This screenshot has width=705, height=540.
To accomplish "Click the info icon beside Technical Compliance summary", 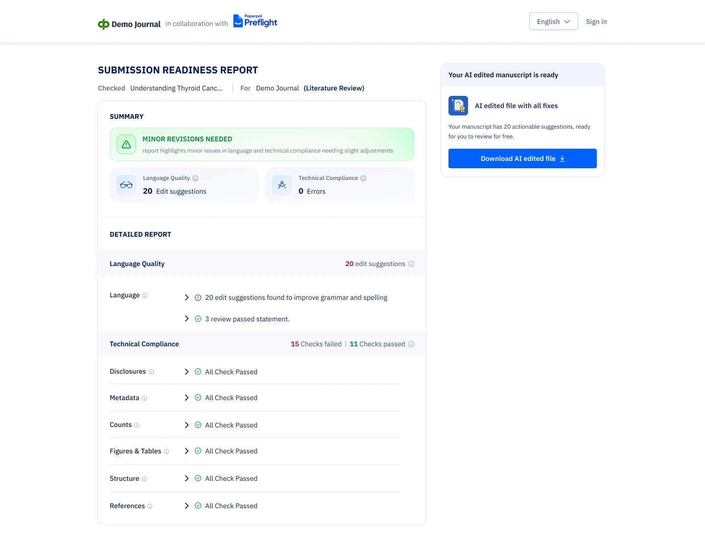I will pyautogui.click(x=363, y=178).
